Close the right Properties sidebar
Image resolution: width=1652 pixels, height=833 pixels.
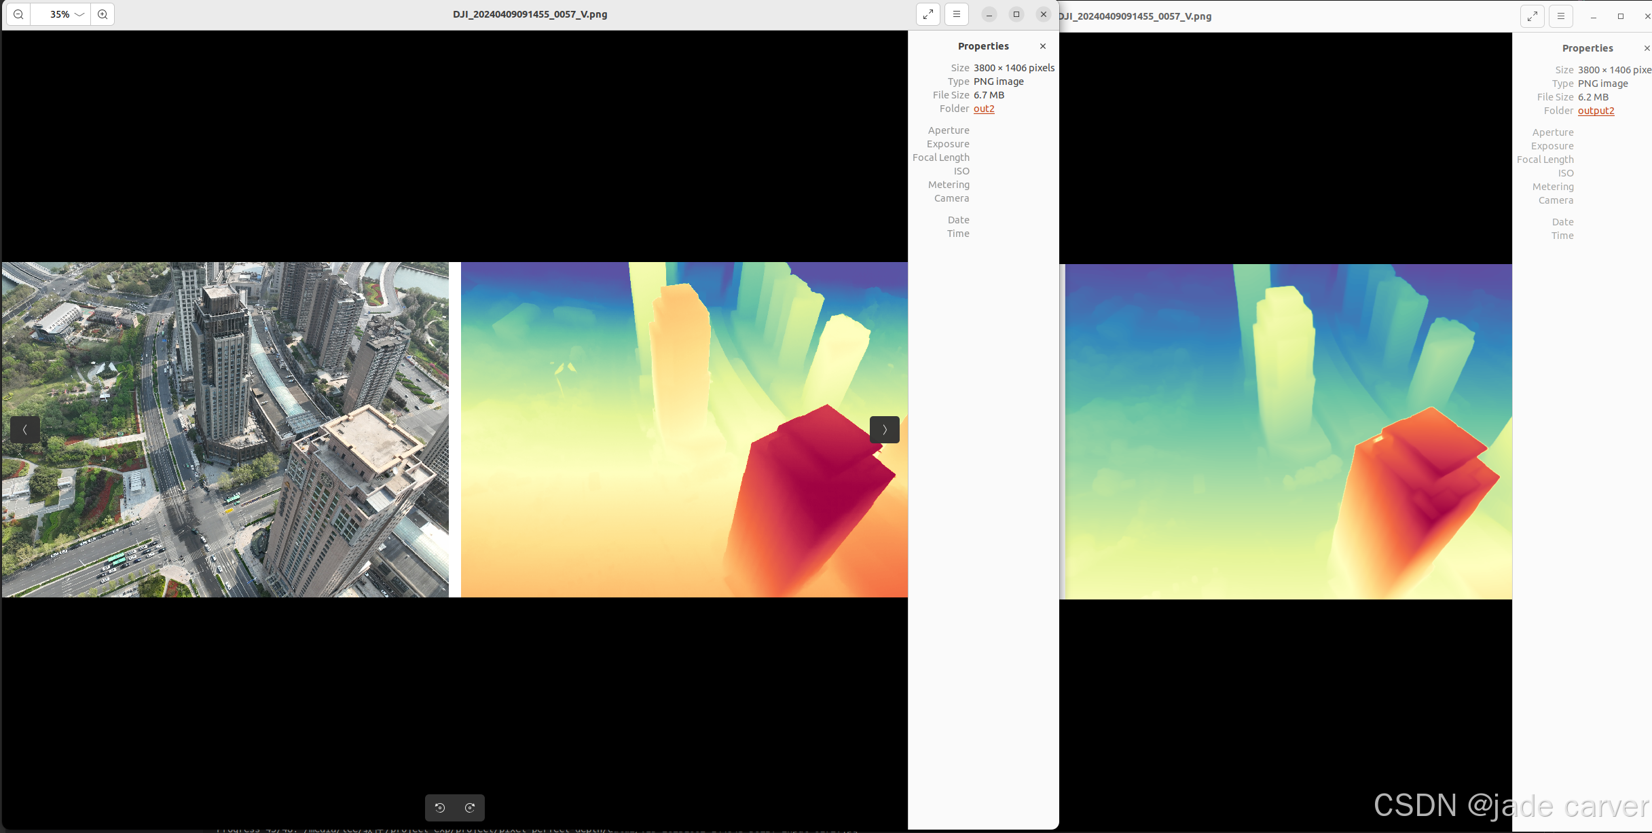(1647, 48)
